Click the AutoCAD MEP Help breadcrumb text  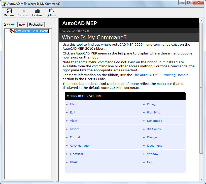75,31
